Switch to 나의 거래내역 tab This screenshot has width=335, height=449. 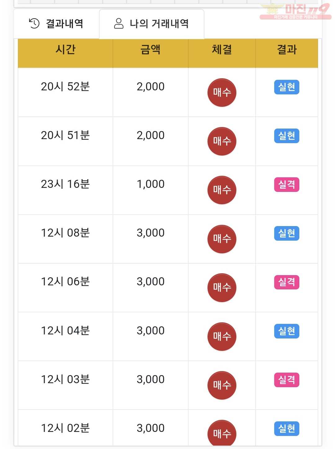[x=152, y=24]
